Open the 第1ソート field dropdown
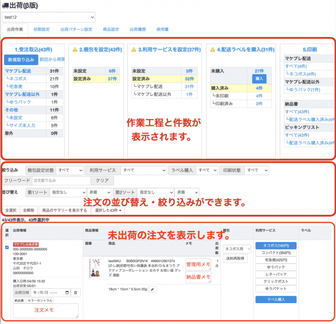 (x=68, y=192)
